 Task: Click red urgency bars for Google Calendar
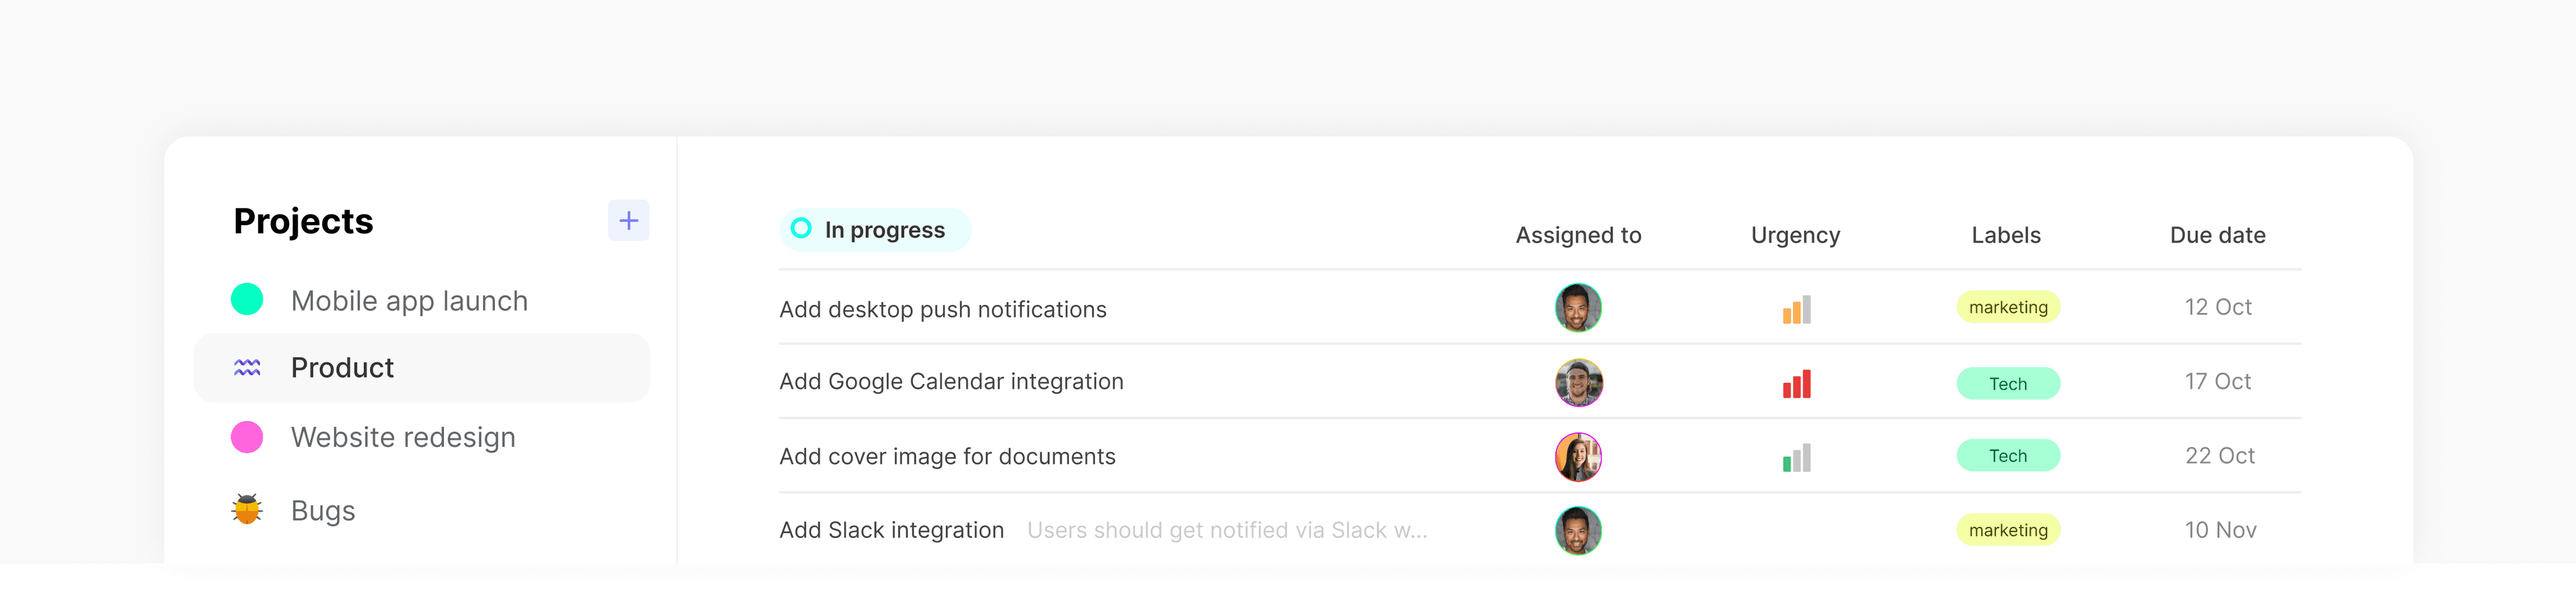pyautogui.click(x=1796, y=384)
